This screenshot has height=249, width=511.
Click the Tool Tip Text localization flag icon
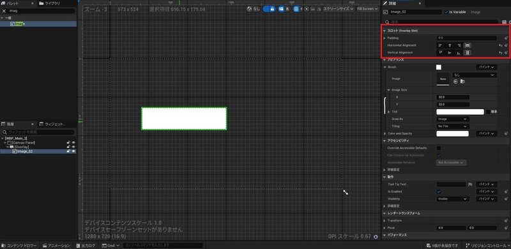coord(470,185)
